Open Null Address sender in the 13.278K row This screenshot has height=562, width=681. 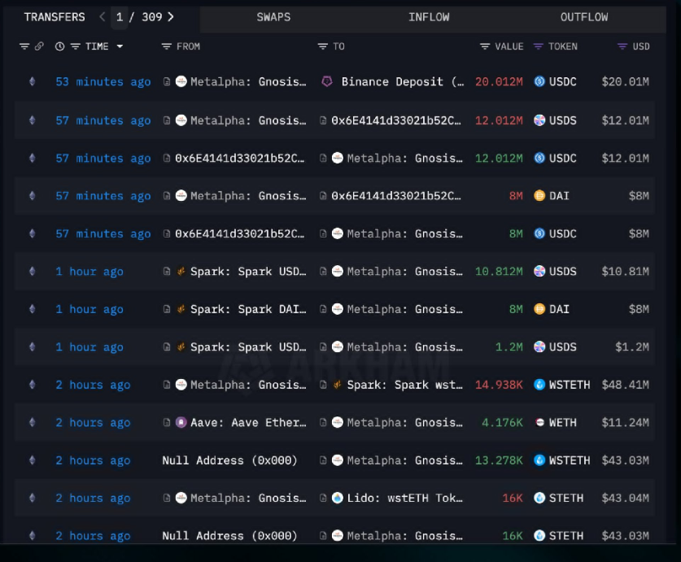pos(229,460)
